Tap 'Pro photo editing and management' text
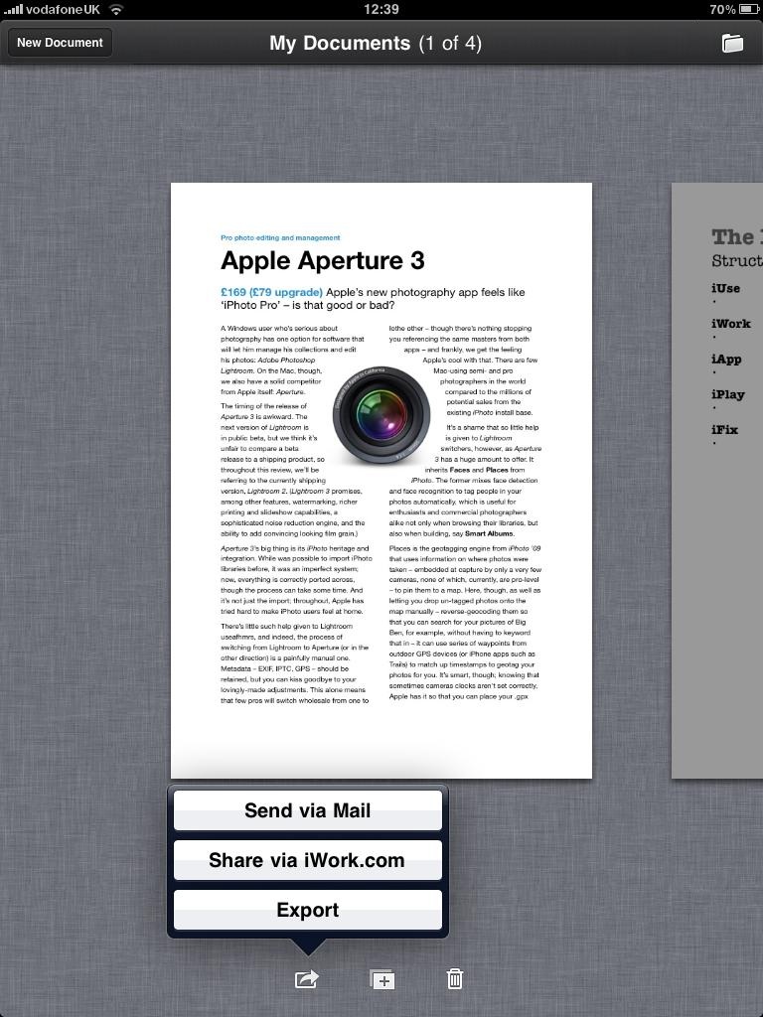This screenshot has width=763, height=1017. point(280,238)
